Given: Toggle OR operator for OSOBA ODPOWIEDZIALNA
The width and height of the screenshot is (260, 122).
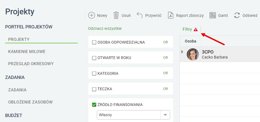Looking at the screenshot, I should 165,42.
